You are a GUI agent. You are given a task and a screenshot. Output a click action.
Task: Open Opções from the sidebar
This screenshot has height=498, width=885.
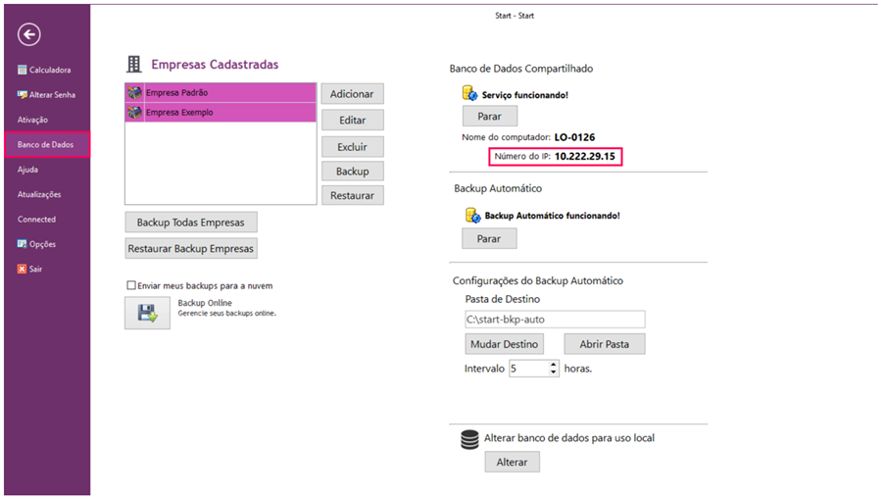[x=42, y=244]
